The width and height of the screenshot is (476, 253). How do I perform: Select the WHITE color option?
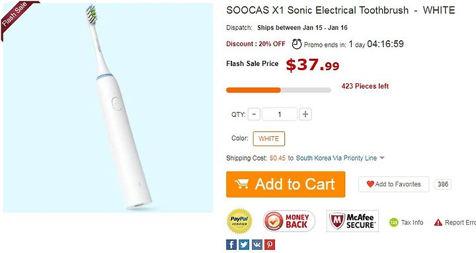tap(268, 139)
